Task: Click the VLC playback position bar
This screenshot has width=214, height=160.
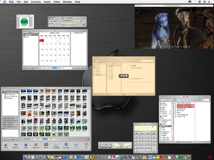Action: [73, 22]
